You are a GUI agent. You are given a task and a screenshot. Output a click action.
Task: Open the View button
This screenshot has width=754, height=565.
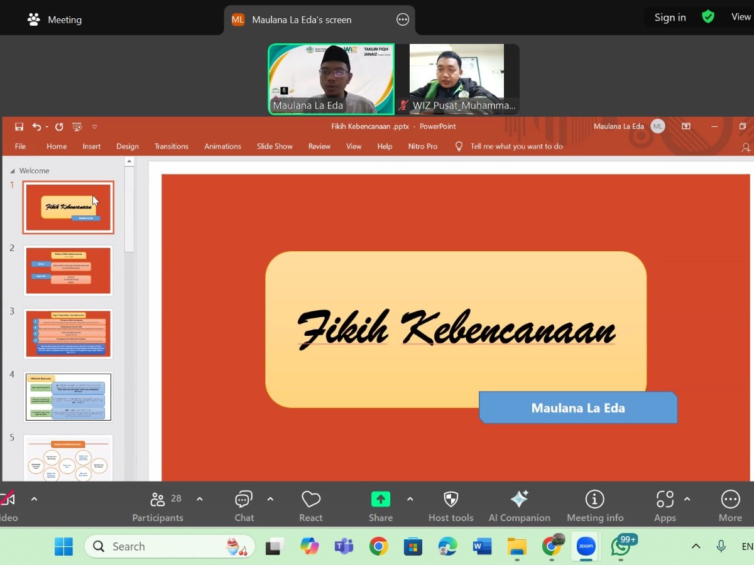[x=740, y=17]
